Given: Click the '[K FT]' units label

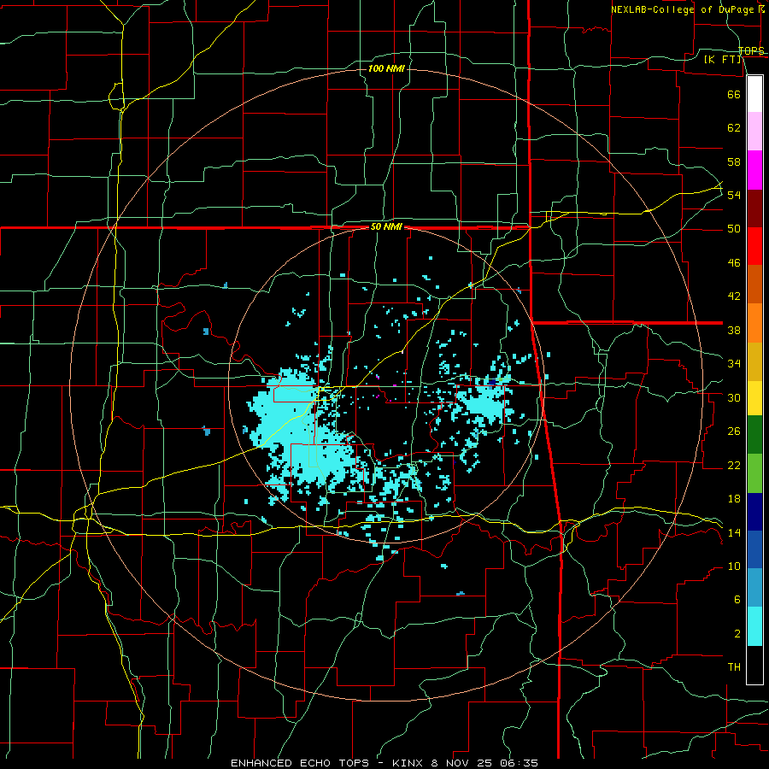Looking at the screenshot, I should (723, 60).
